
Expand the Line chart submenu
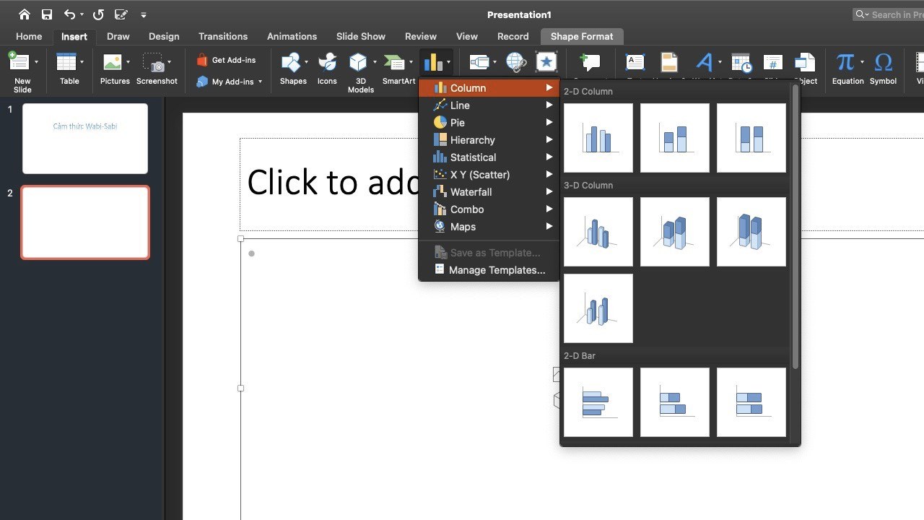pyautogui.click(x=489, y=105)
